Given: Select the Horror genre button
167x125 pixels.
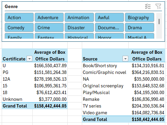Looking at the screenshot, I should (109, 36).
